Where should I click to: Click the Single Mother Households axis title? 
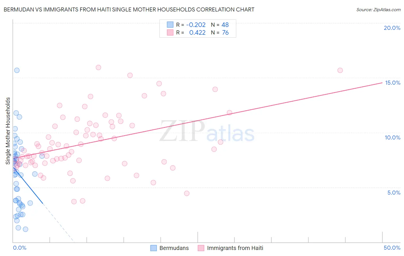coord(8,131)
